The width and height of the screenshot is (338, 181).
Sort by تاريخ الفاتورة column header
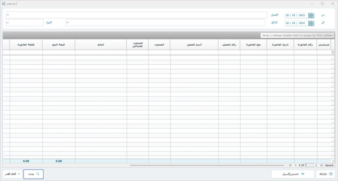pyautogui.click(x=280, y=45)
